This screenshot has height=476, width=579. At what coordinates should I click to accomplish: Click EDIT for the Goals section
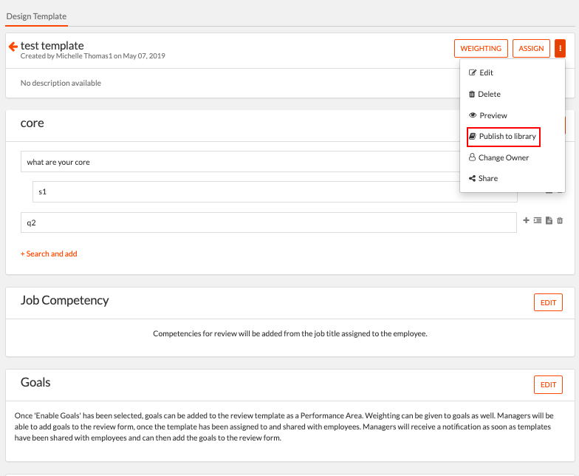coord(548,384)
